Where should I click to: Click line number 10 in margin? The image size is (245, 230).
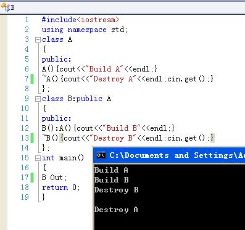coord(25,109)
